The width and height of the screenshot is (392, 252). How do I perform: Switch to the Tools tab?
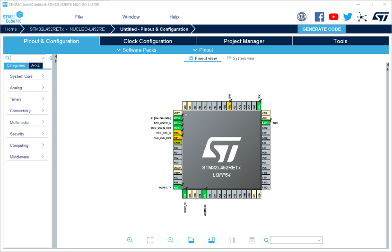[x=340, y=41]
